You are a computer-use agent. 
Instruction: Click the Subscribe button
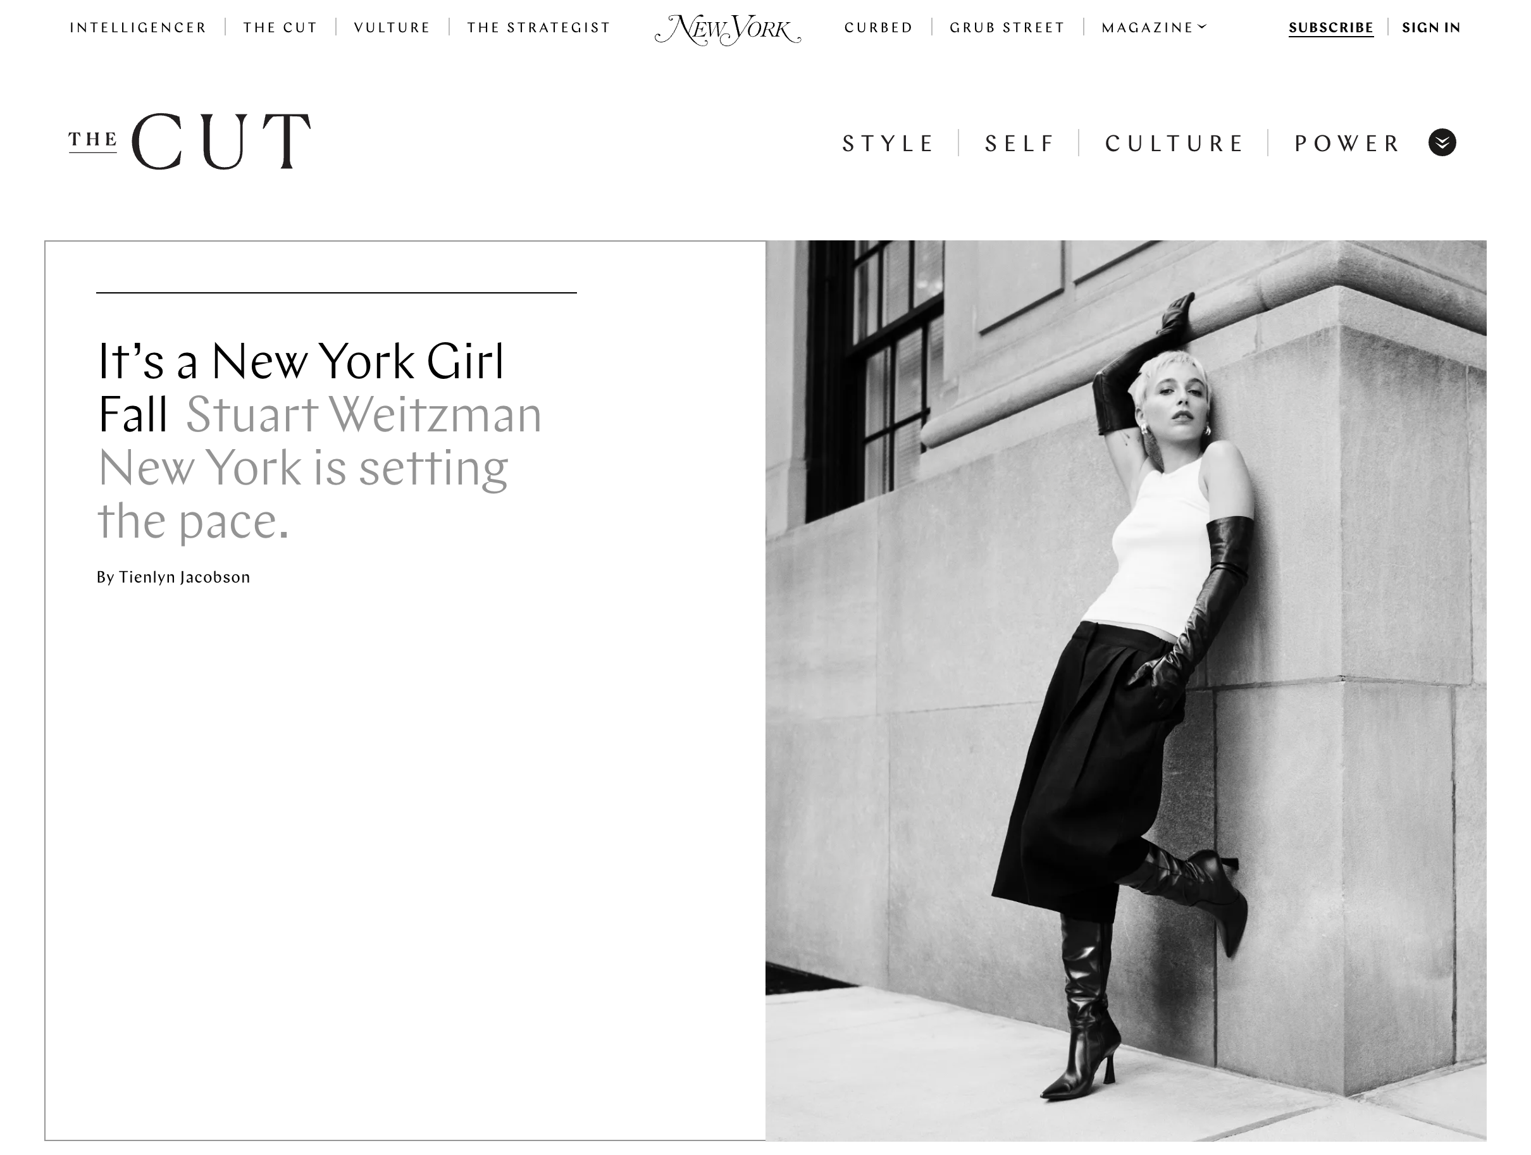1331,28
